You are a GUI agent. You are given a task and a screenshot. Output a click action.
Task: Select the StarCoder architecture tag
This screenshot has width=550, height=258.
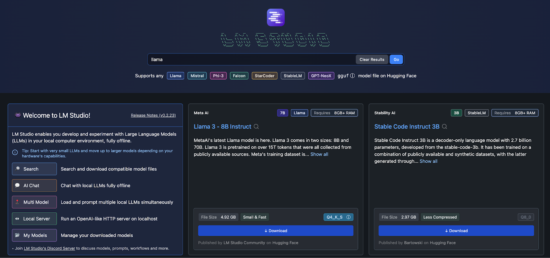coord(264,76)
